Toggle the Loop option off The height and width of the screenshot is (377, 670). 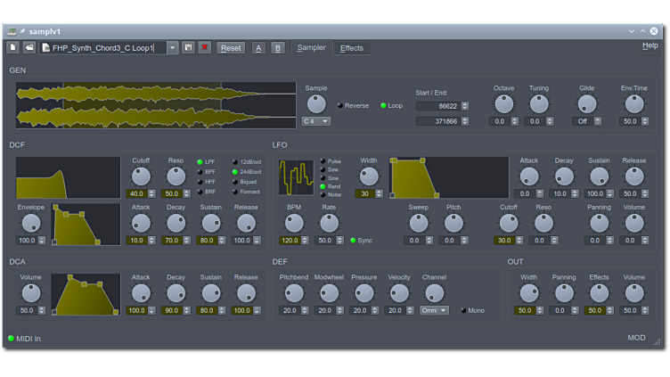[x=383, y=105]
